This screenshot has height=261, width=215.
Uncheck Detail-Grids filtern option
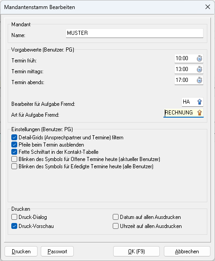click(14, 138)
